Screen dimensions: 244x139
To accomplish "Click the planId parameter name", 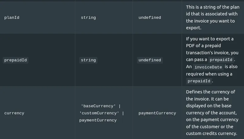I will [x=12, y=18].
